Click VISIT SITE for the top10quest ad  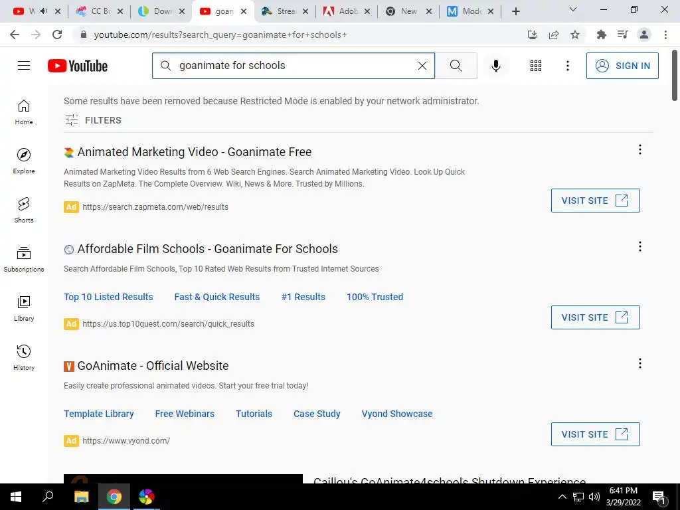click(x=596, y=317)
